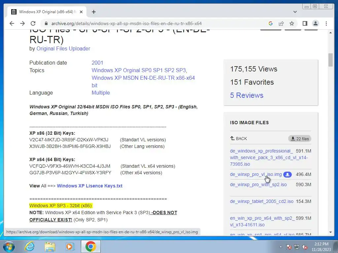The width and height of the screenshot is (338, 253).
Task: Open Windows Media Player from taskbar
Action: pyautogui.click(x=70, y=246)
